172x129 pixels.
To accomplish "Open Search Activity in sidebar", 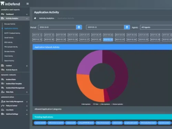I will click(x=9, y=61).
